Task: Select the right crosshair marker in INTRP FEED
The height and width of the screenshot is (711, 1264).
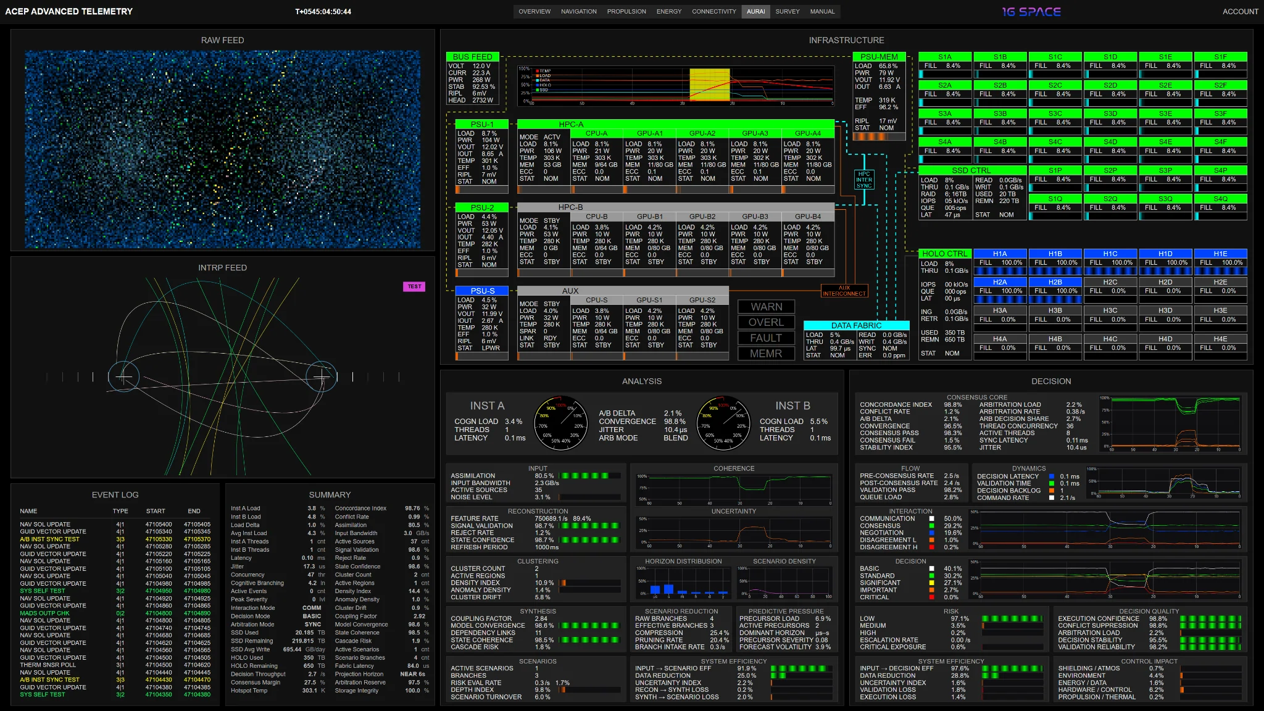Action: tap(321, 376)
